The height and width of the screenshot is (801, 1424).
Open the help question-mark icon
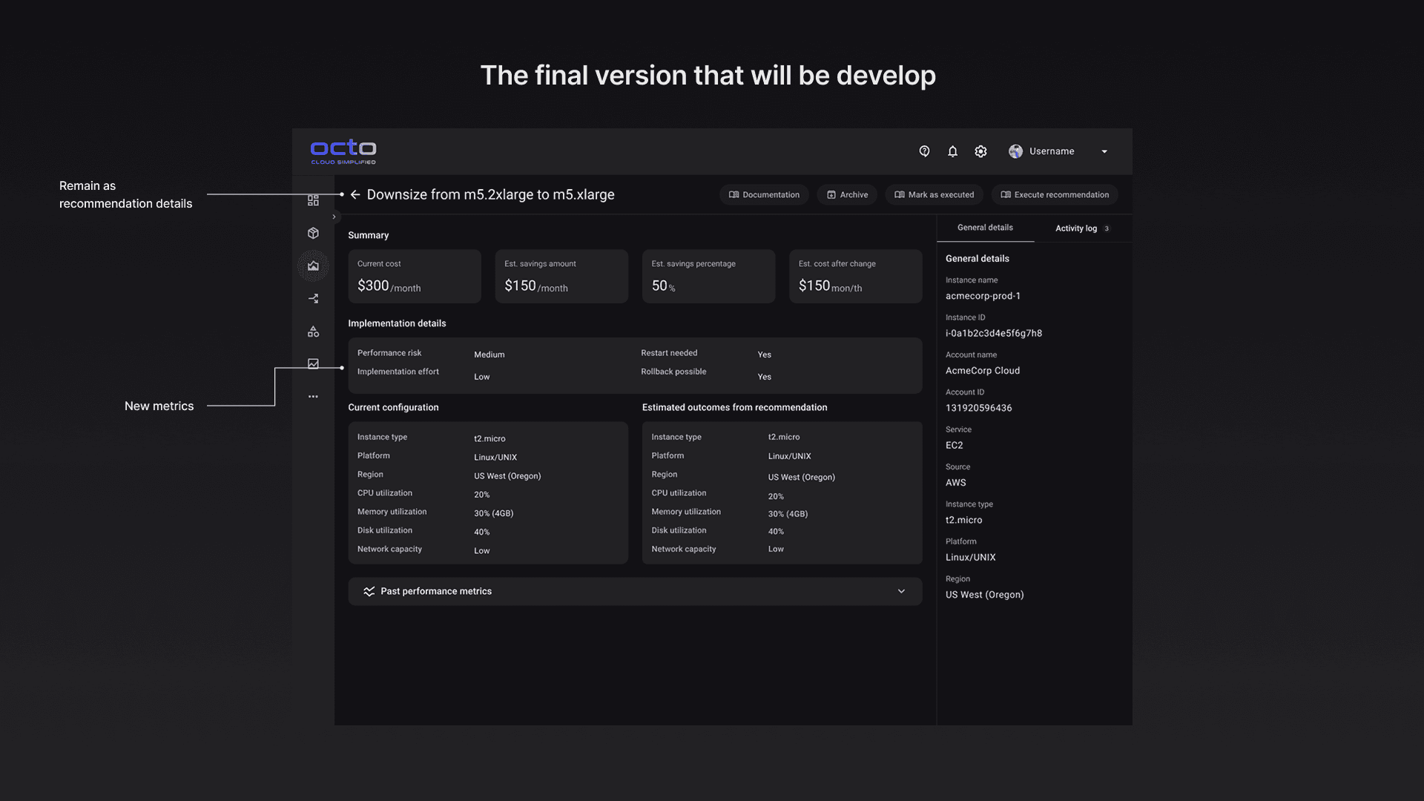point(924,151)
